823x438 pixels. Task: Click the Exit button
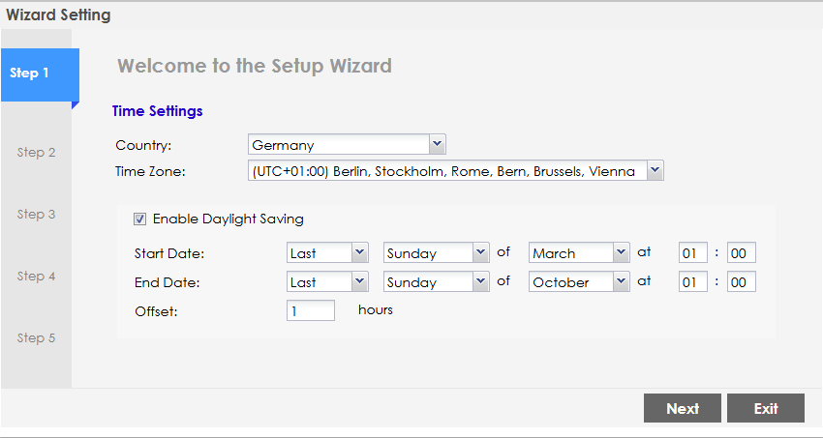(766, 408)
